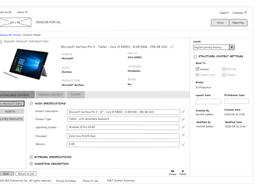
Task: Click pencil icon beside Processor field
Action: pos(183,135)
